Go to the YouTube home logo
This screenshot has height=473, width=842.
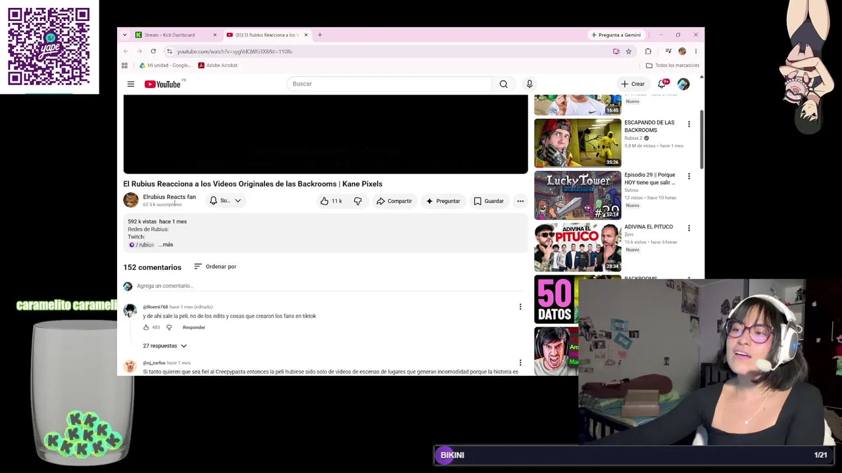click(x=162, y=84)
